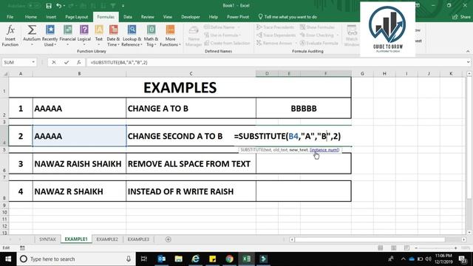
Task: Expand the Name Box dropdown
Action: point(33,62)
